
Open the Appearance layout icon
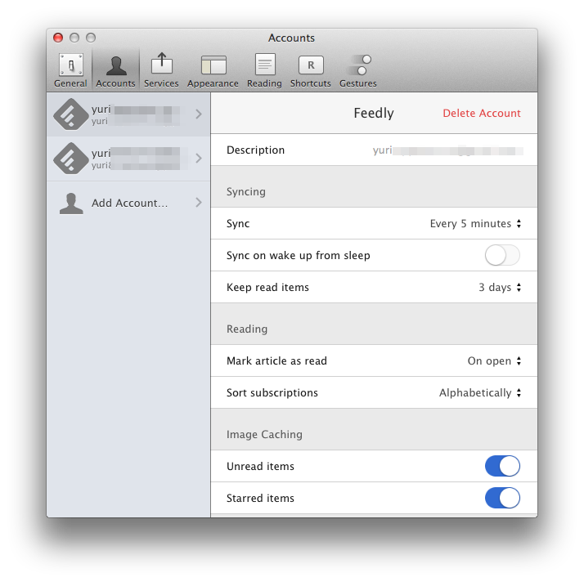point(213,65)
